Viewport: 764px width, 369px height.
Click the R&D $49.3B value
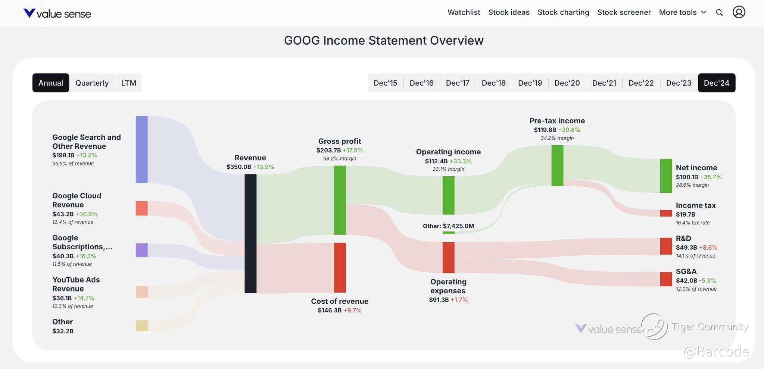(x=686, y=247)
